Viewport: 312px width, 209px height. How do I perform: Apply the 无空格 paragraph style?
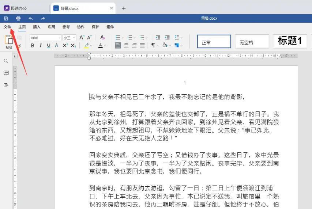coord(252,42)
